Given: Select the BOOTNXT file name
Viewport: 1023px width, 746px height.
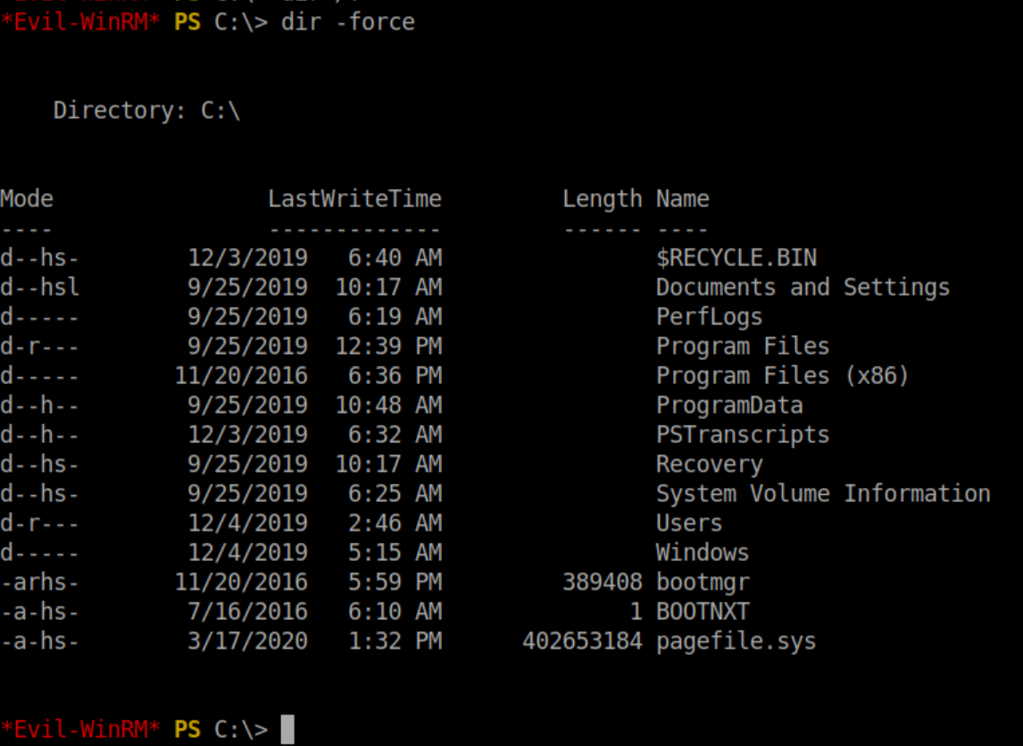Looking at the screenshot, I should 703,612.
